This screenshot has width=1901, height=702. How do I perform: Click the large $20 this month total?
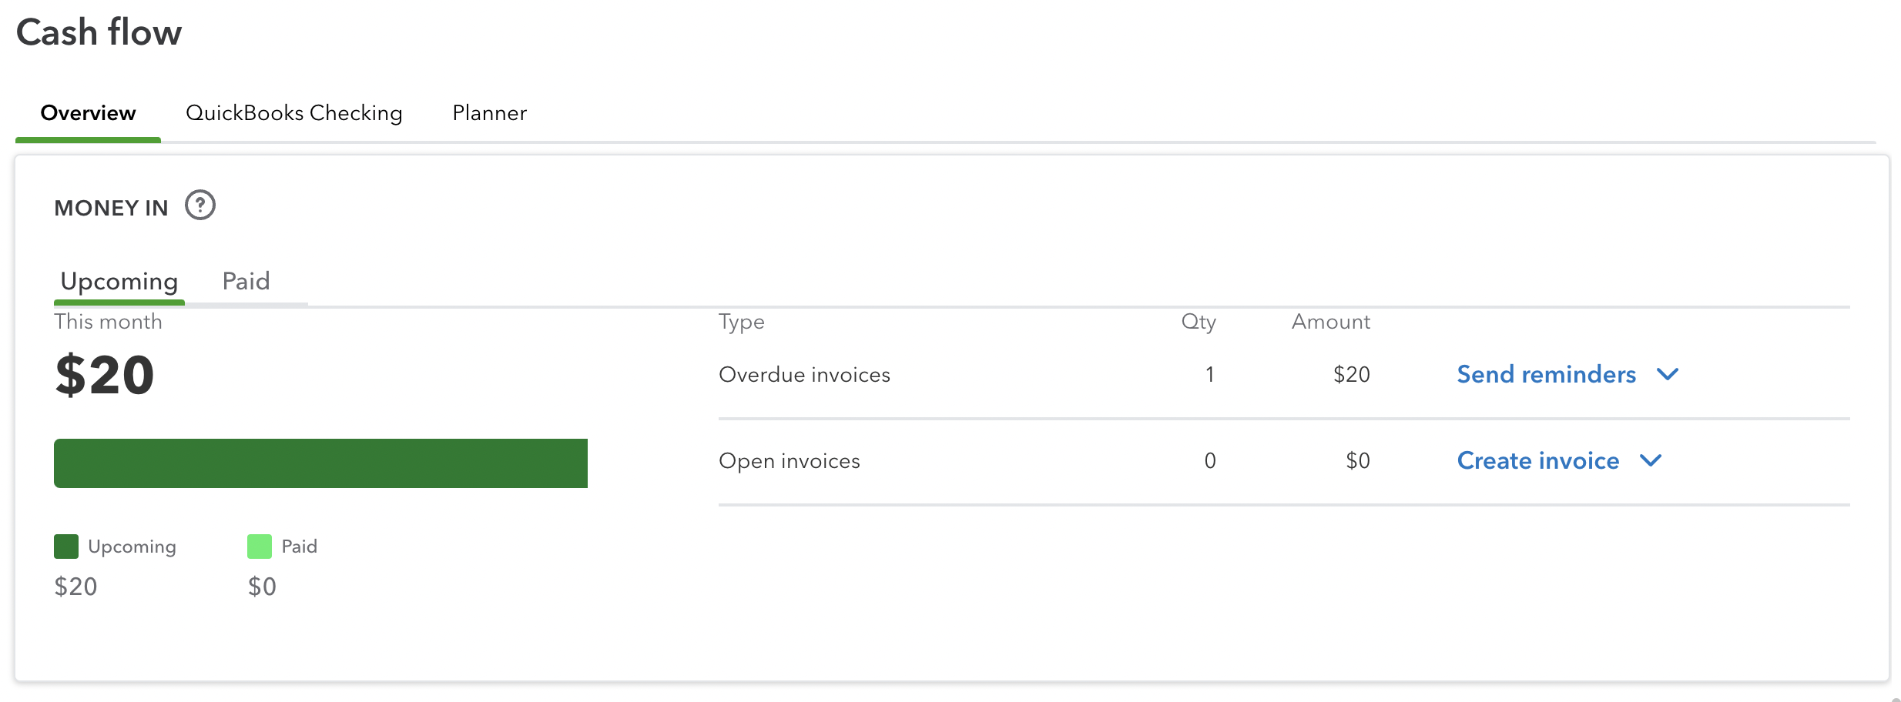(x=105, y=376)
